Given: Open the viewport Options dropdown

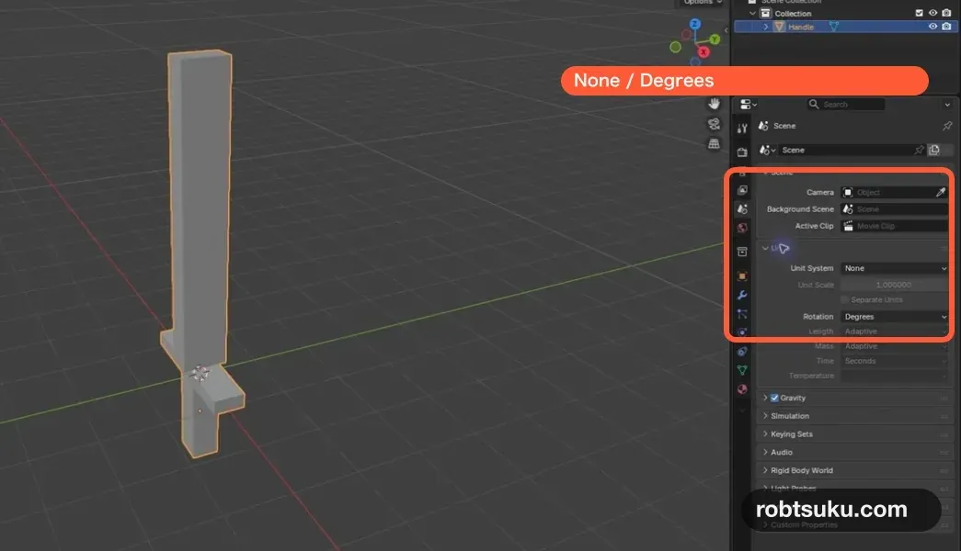Looking at the screenshot, I should tap(703, 3).
